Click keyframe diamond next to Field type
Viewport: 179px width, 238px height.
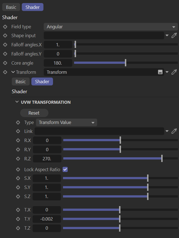pyautogui.click(x=5, y=27)
